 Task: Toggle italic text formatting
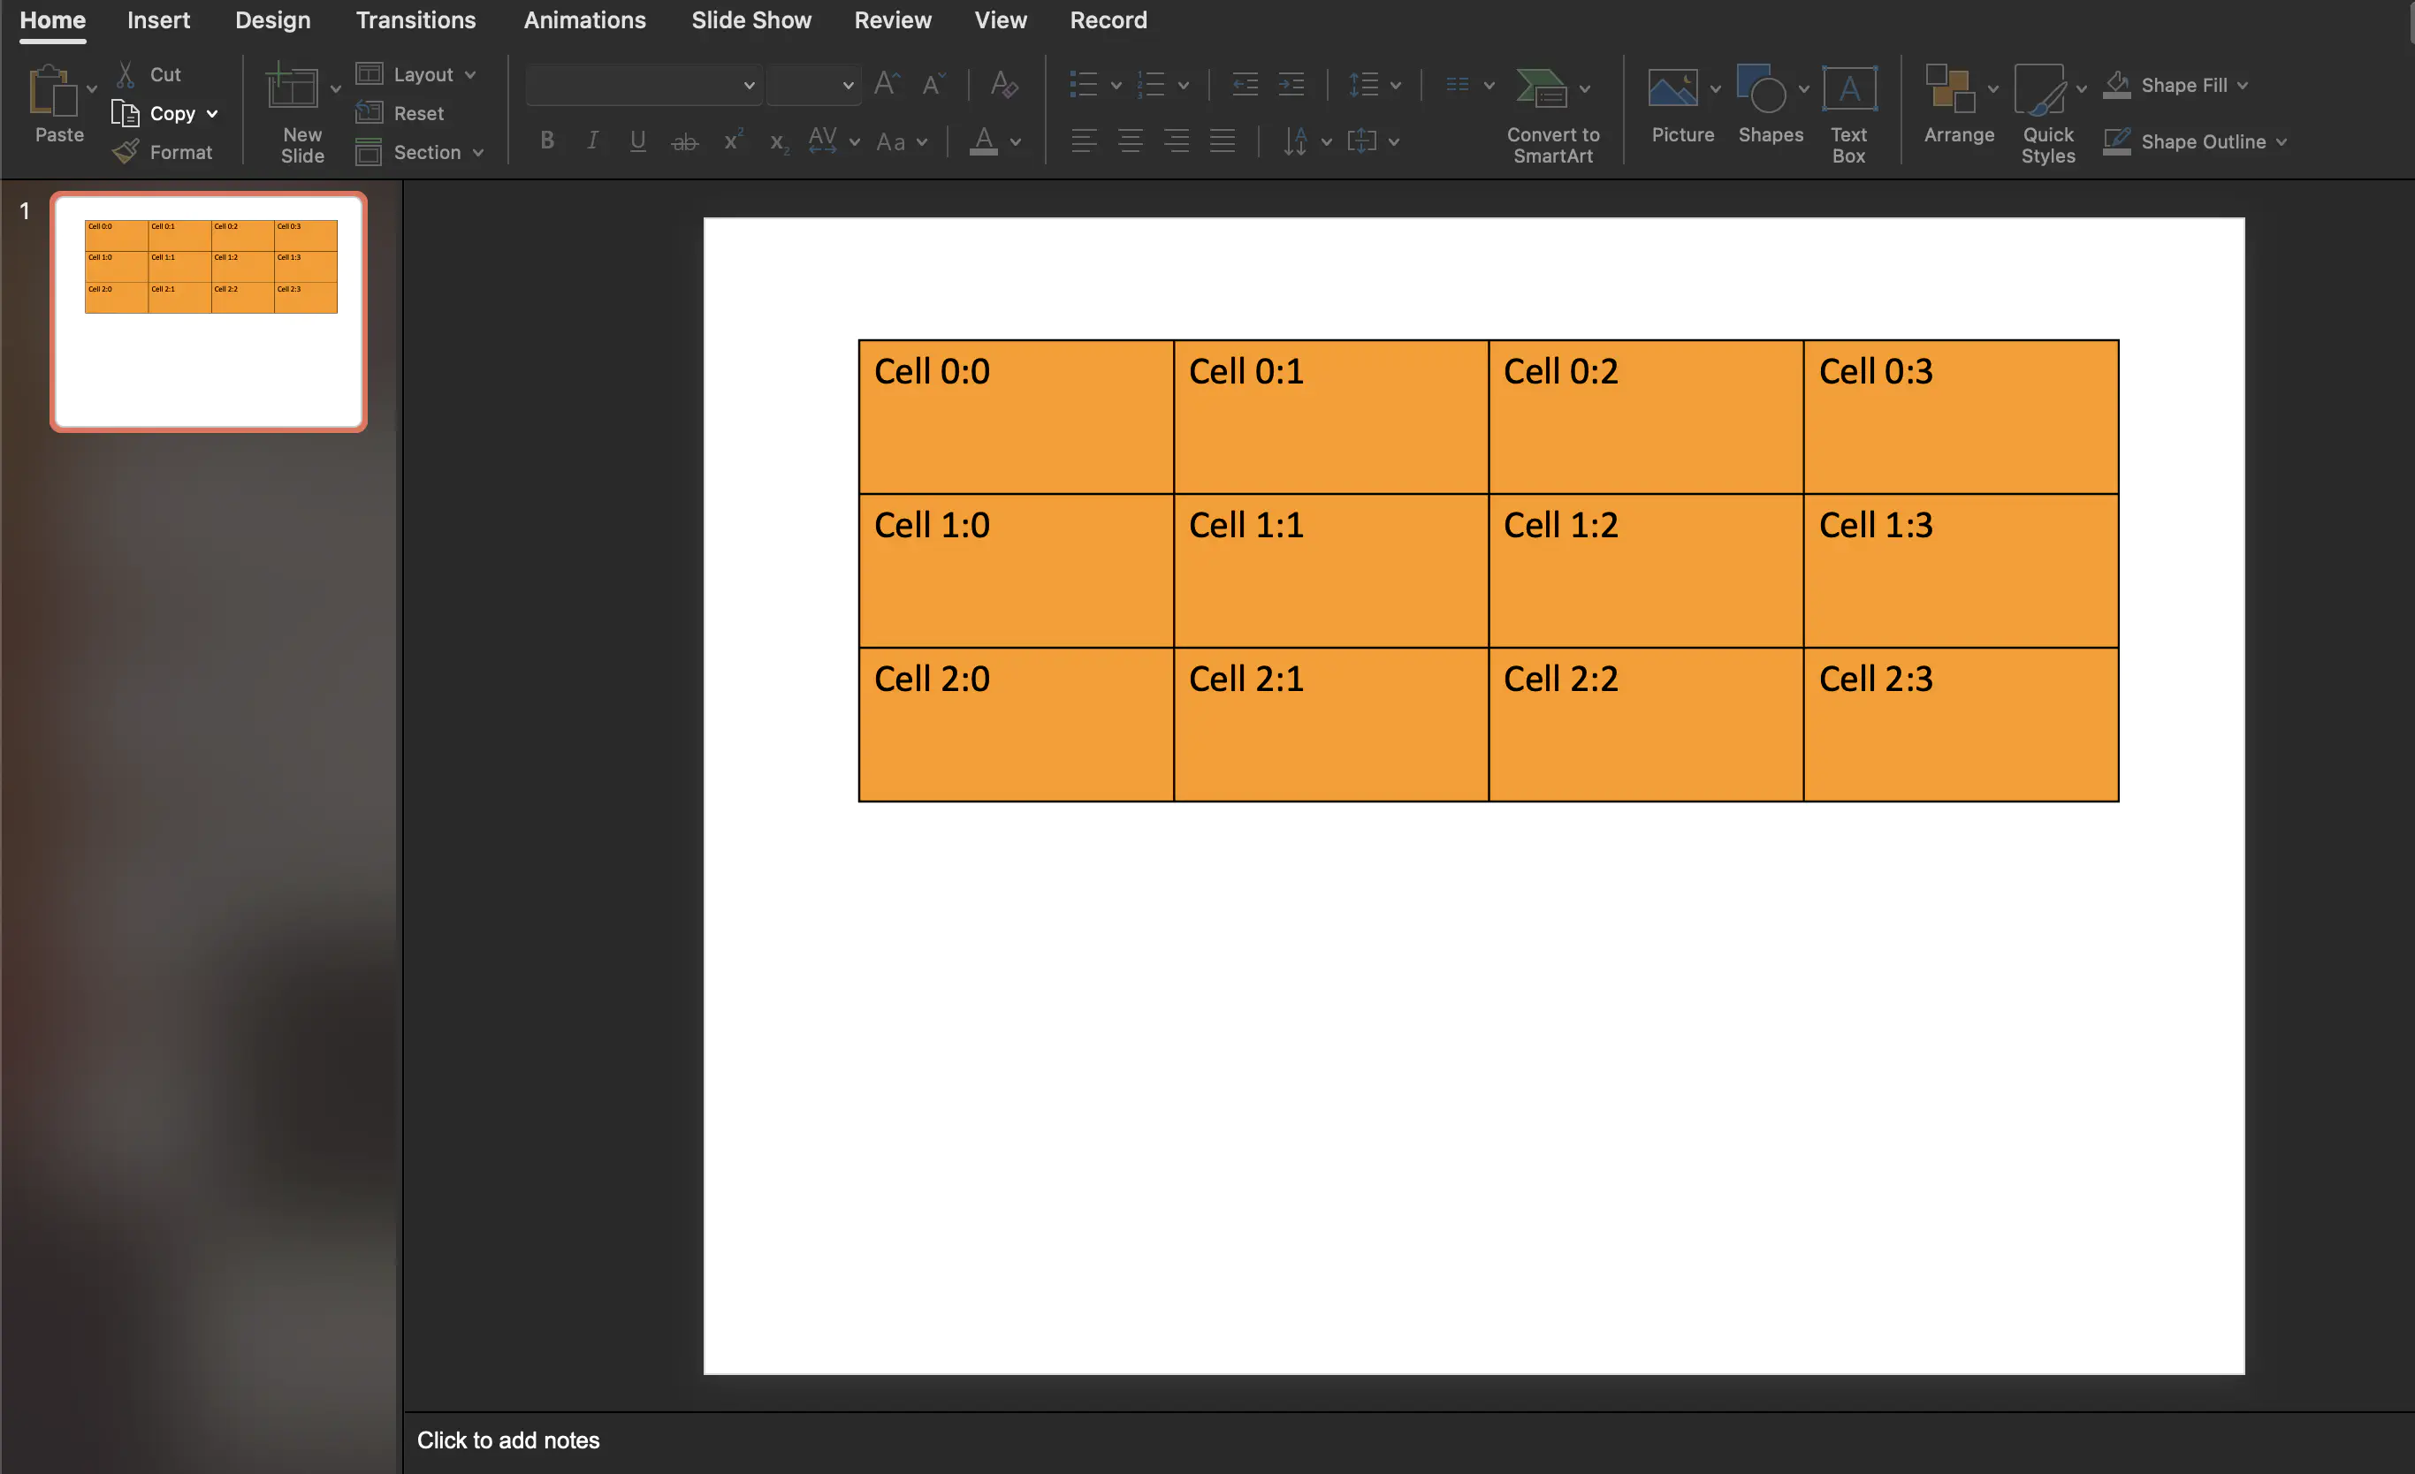click(592, 141)
